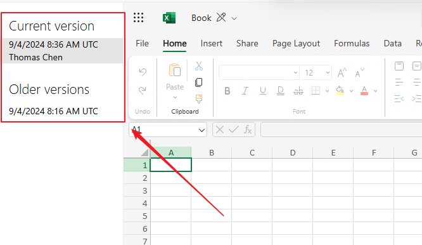Click into the formula bar input

[341, 129]
